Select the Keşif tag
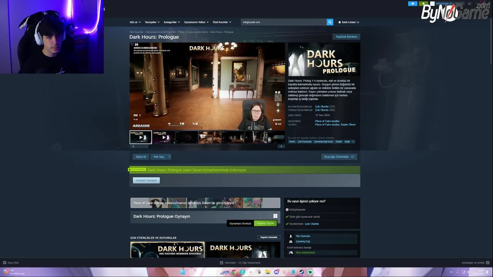This screenshot has height=277, width=493. coord(347,142)
